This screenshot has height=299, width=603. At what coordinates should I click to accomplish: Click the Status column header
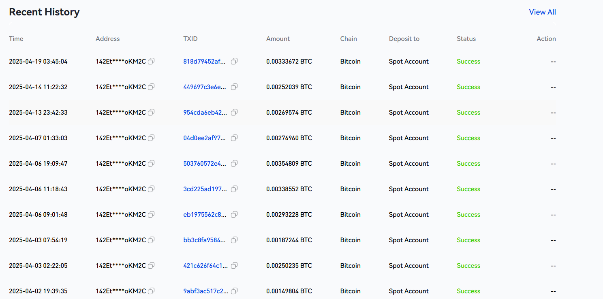click(466, 39)
